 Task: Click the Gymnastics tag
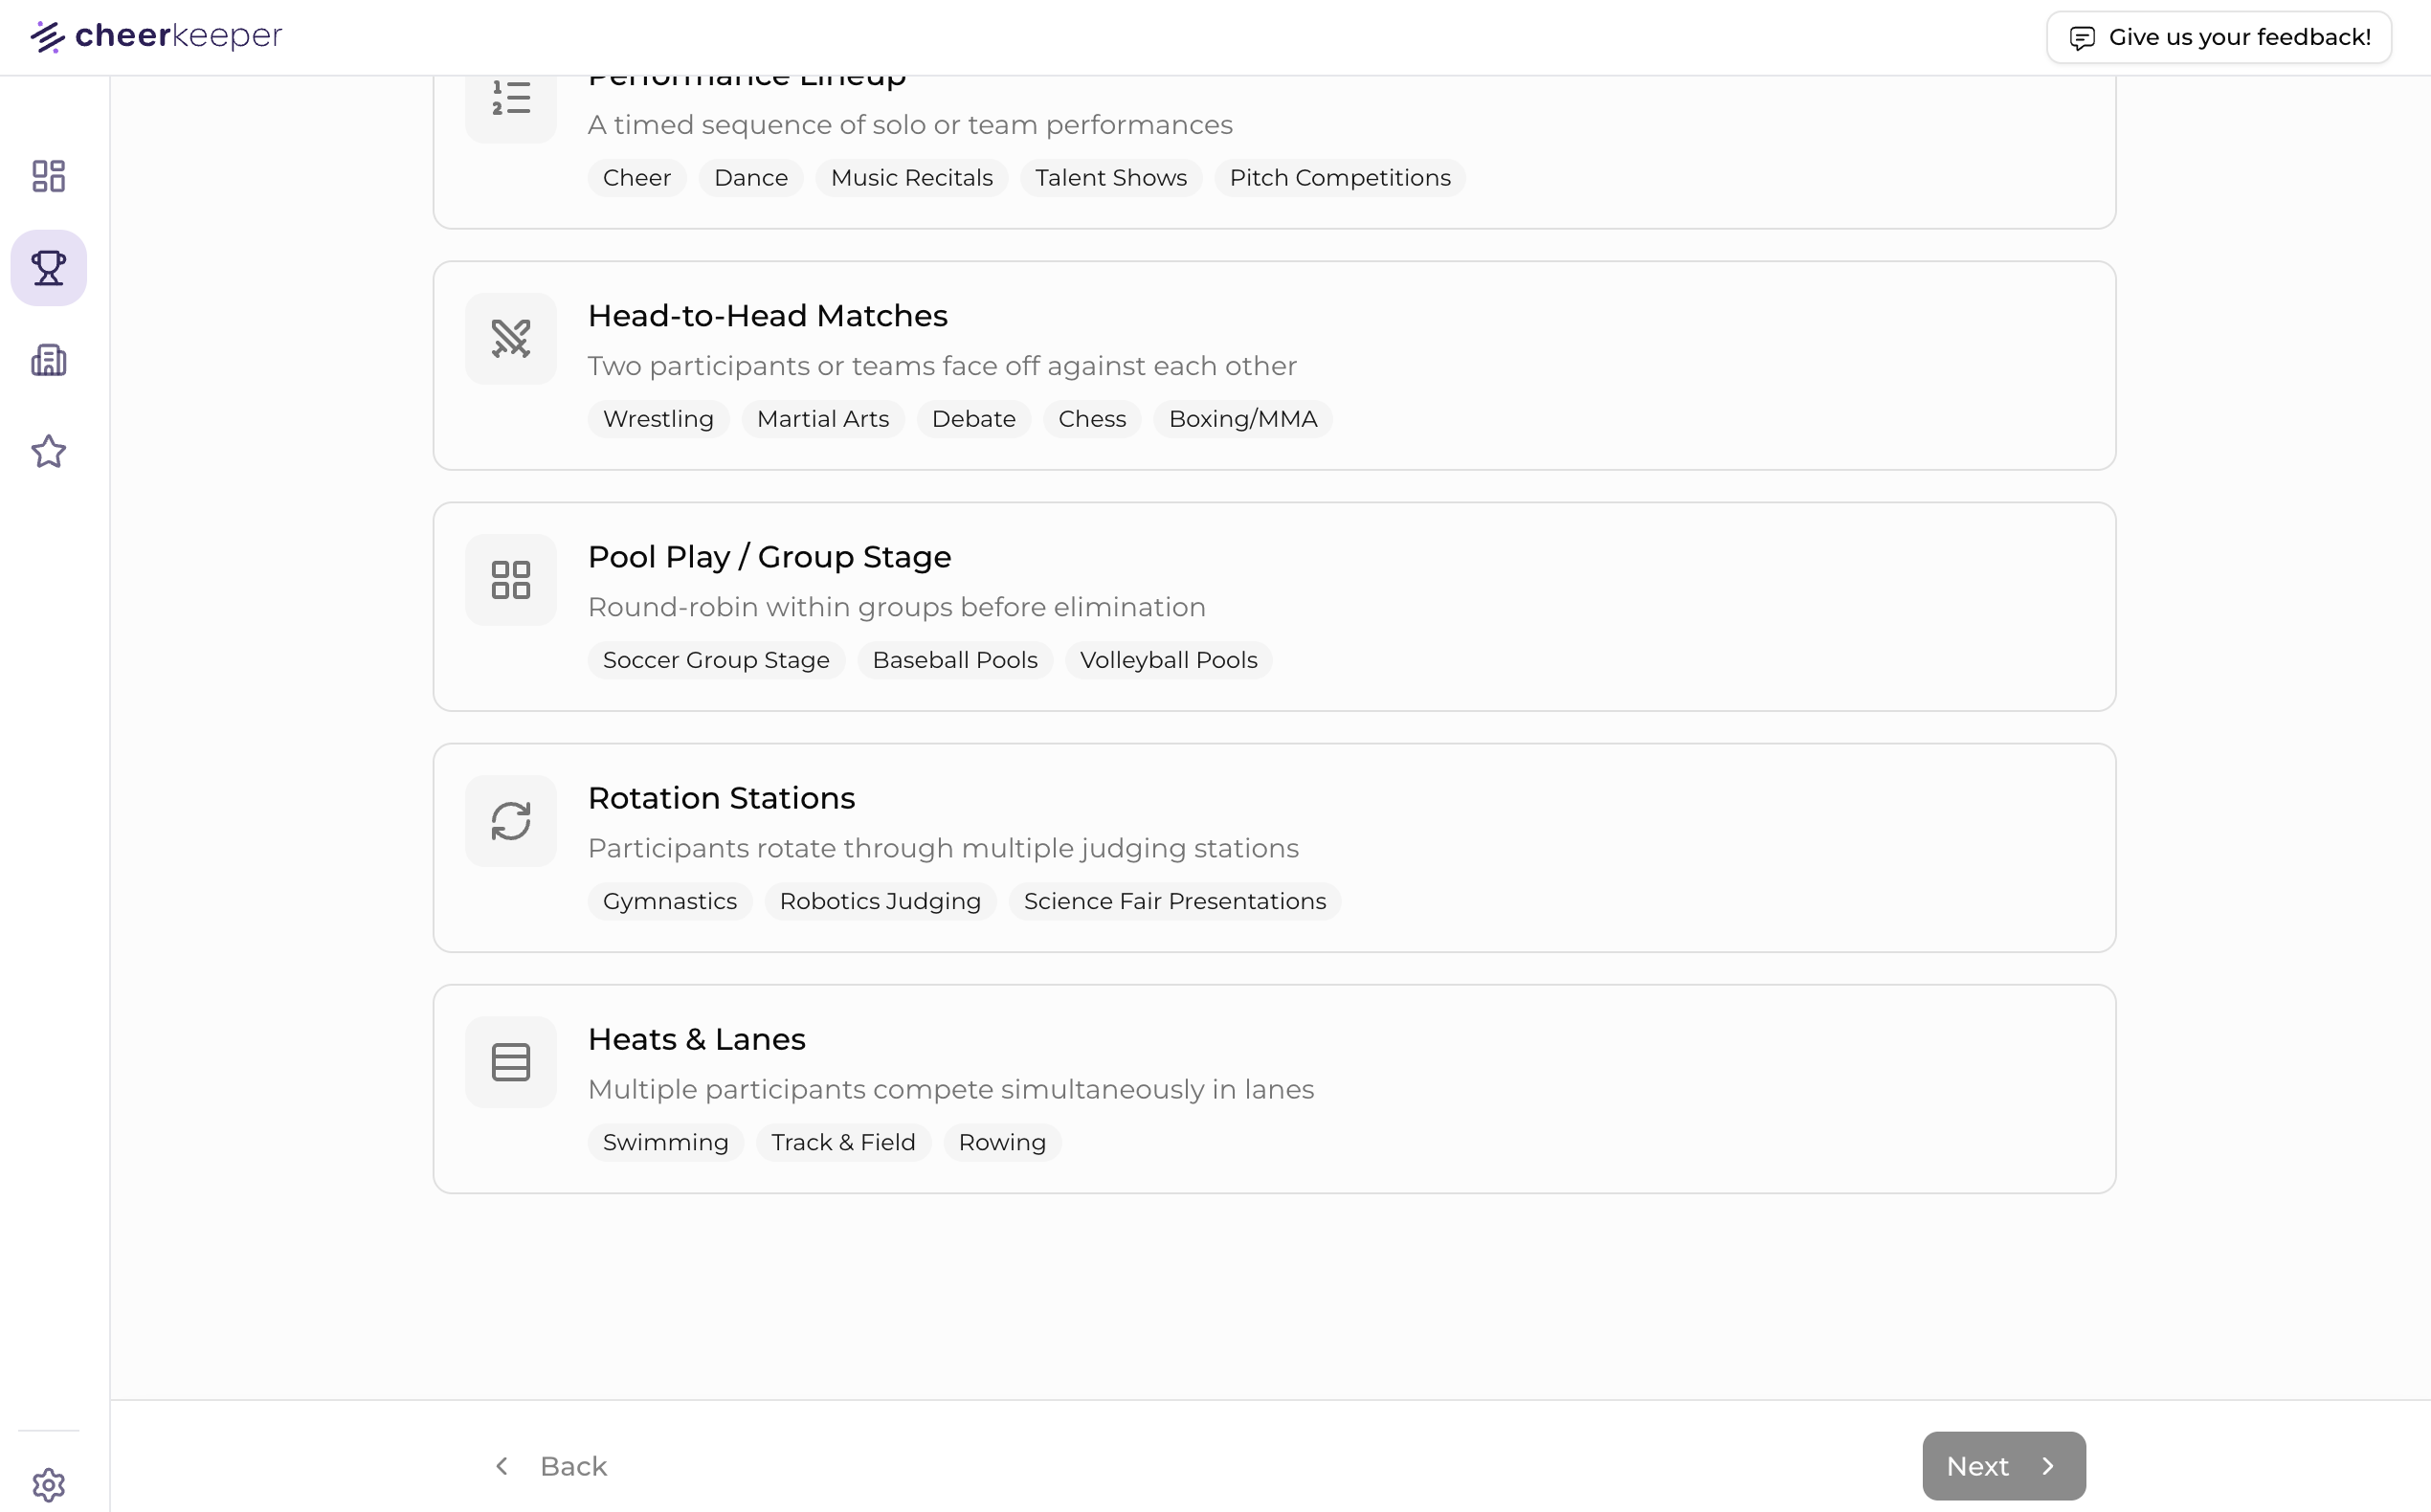(669, 901)
